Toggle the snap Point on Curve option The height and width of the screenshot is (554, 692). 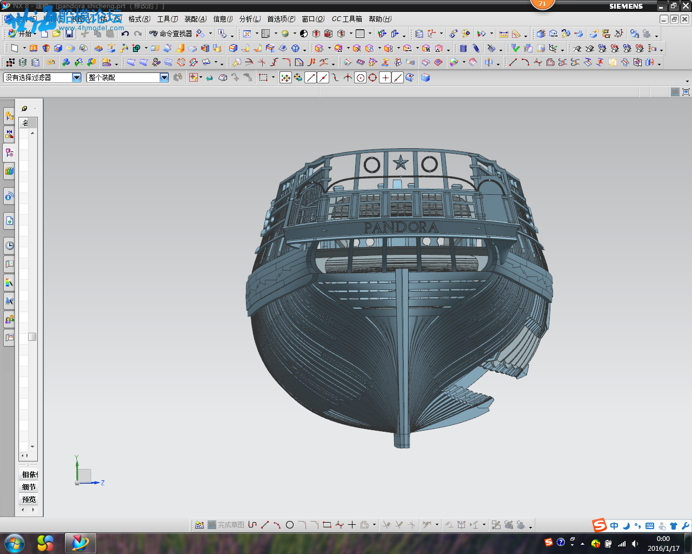[397, 77]
